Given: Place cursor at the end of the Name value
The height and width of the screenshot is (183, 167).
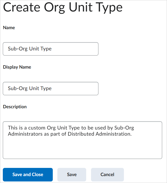Looking at the screenshot, I should click(52, 49).
